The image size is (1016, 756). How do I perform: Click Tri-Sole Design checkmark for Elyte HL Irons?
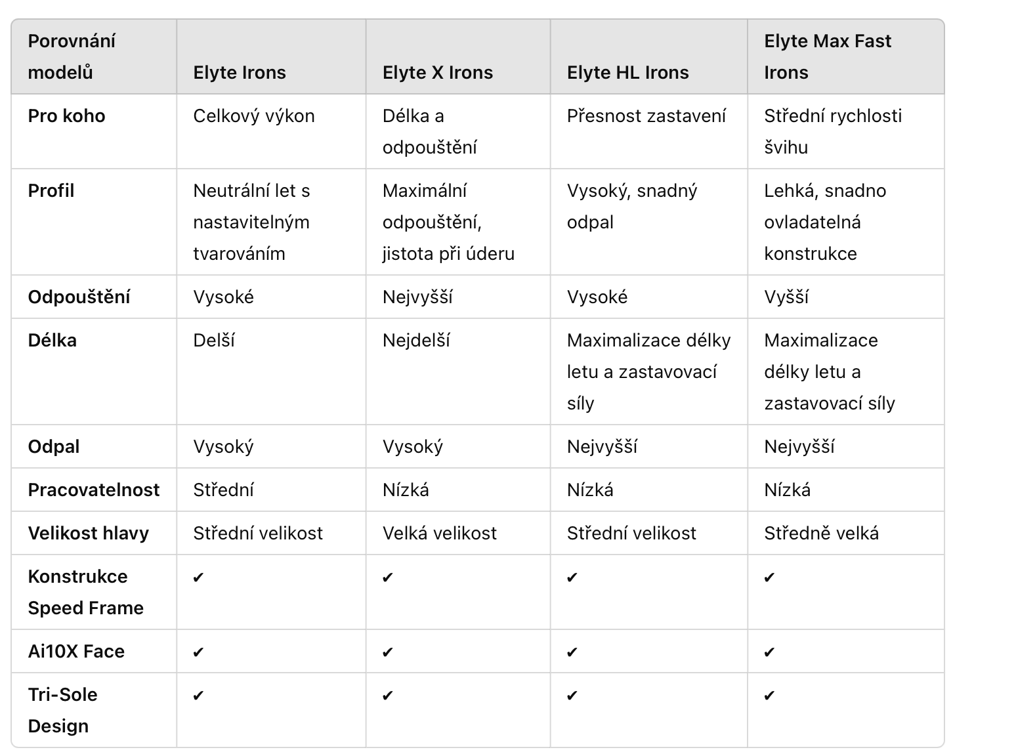pyautogui.click(x=572, y=695)
